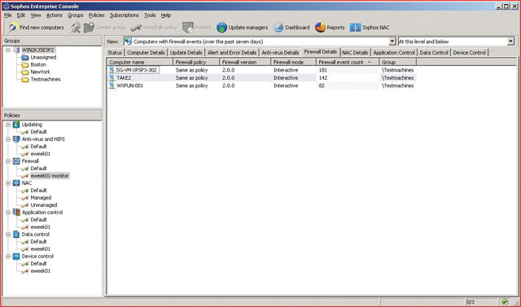Click the view type icon in View box
Screen dimensions: 521x307
128,42
